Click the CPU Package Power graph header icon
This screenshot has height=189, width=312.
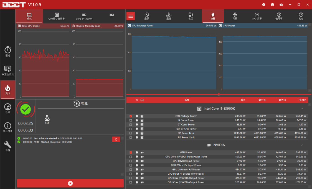tap(129, 26)
